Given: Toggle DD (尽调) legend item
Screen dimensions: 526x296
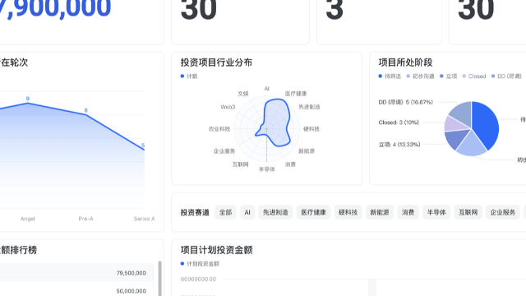Looking at the screenshot, I should 506,76.
